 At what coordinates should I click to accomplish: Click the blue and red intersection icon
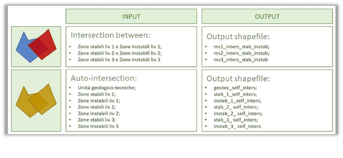[x=36, y=46]
